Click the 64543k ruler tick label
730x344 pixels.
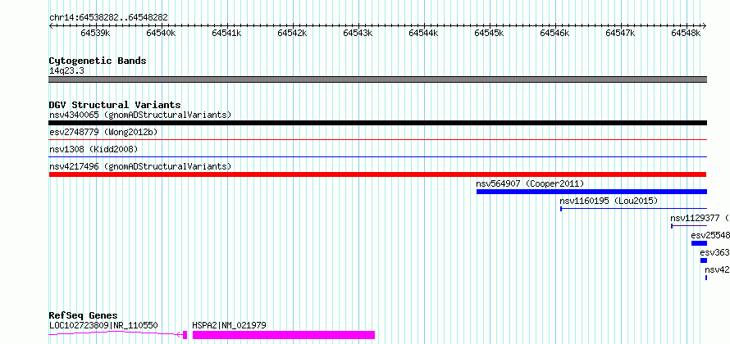click(358, 33)
